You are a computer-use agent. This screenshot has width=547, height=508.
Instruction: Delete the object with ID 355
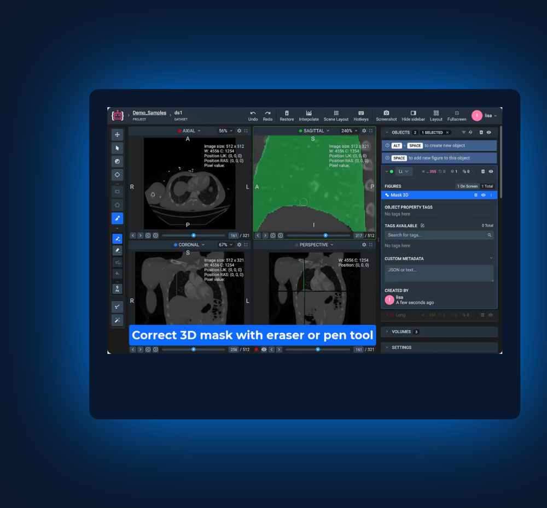click(483, 172)
